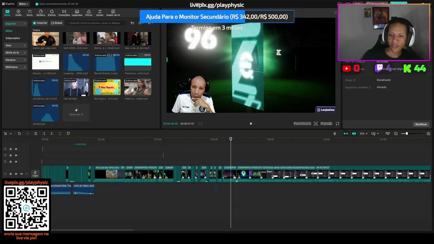Click timeline zoom out icon

(396, 134)
